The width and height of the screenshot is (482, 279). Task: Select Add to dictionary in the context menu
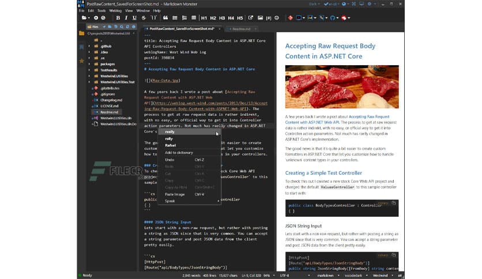click(179, 152)
